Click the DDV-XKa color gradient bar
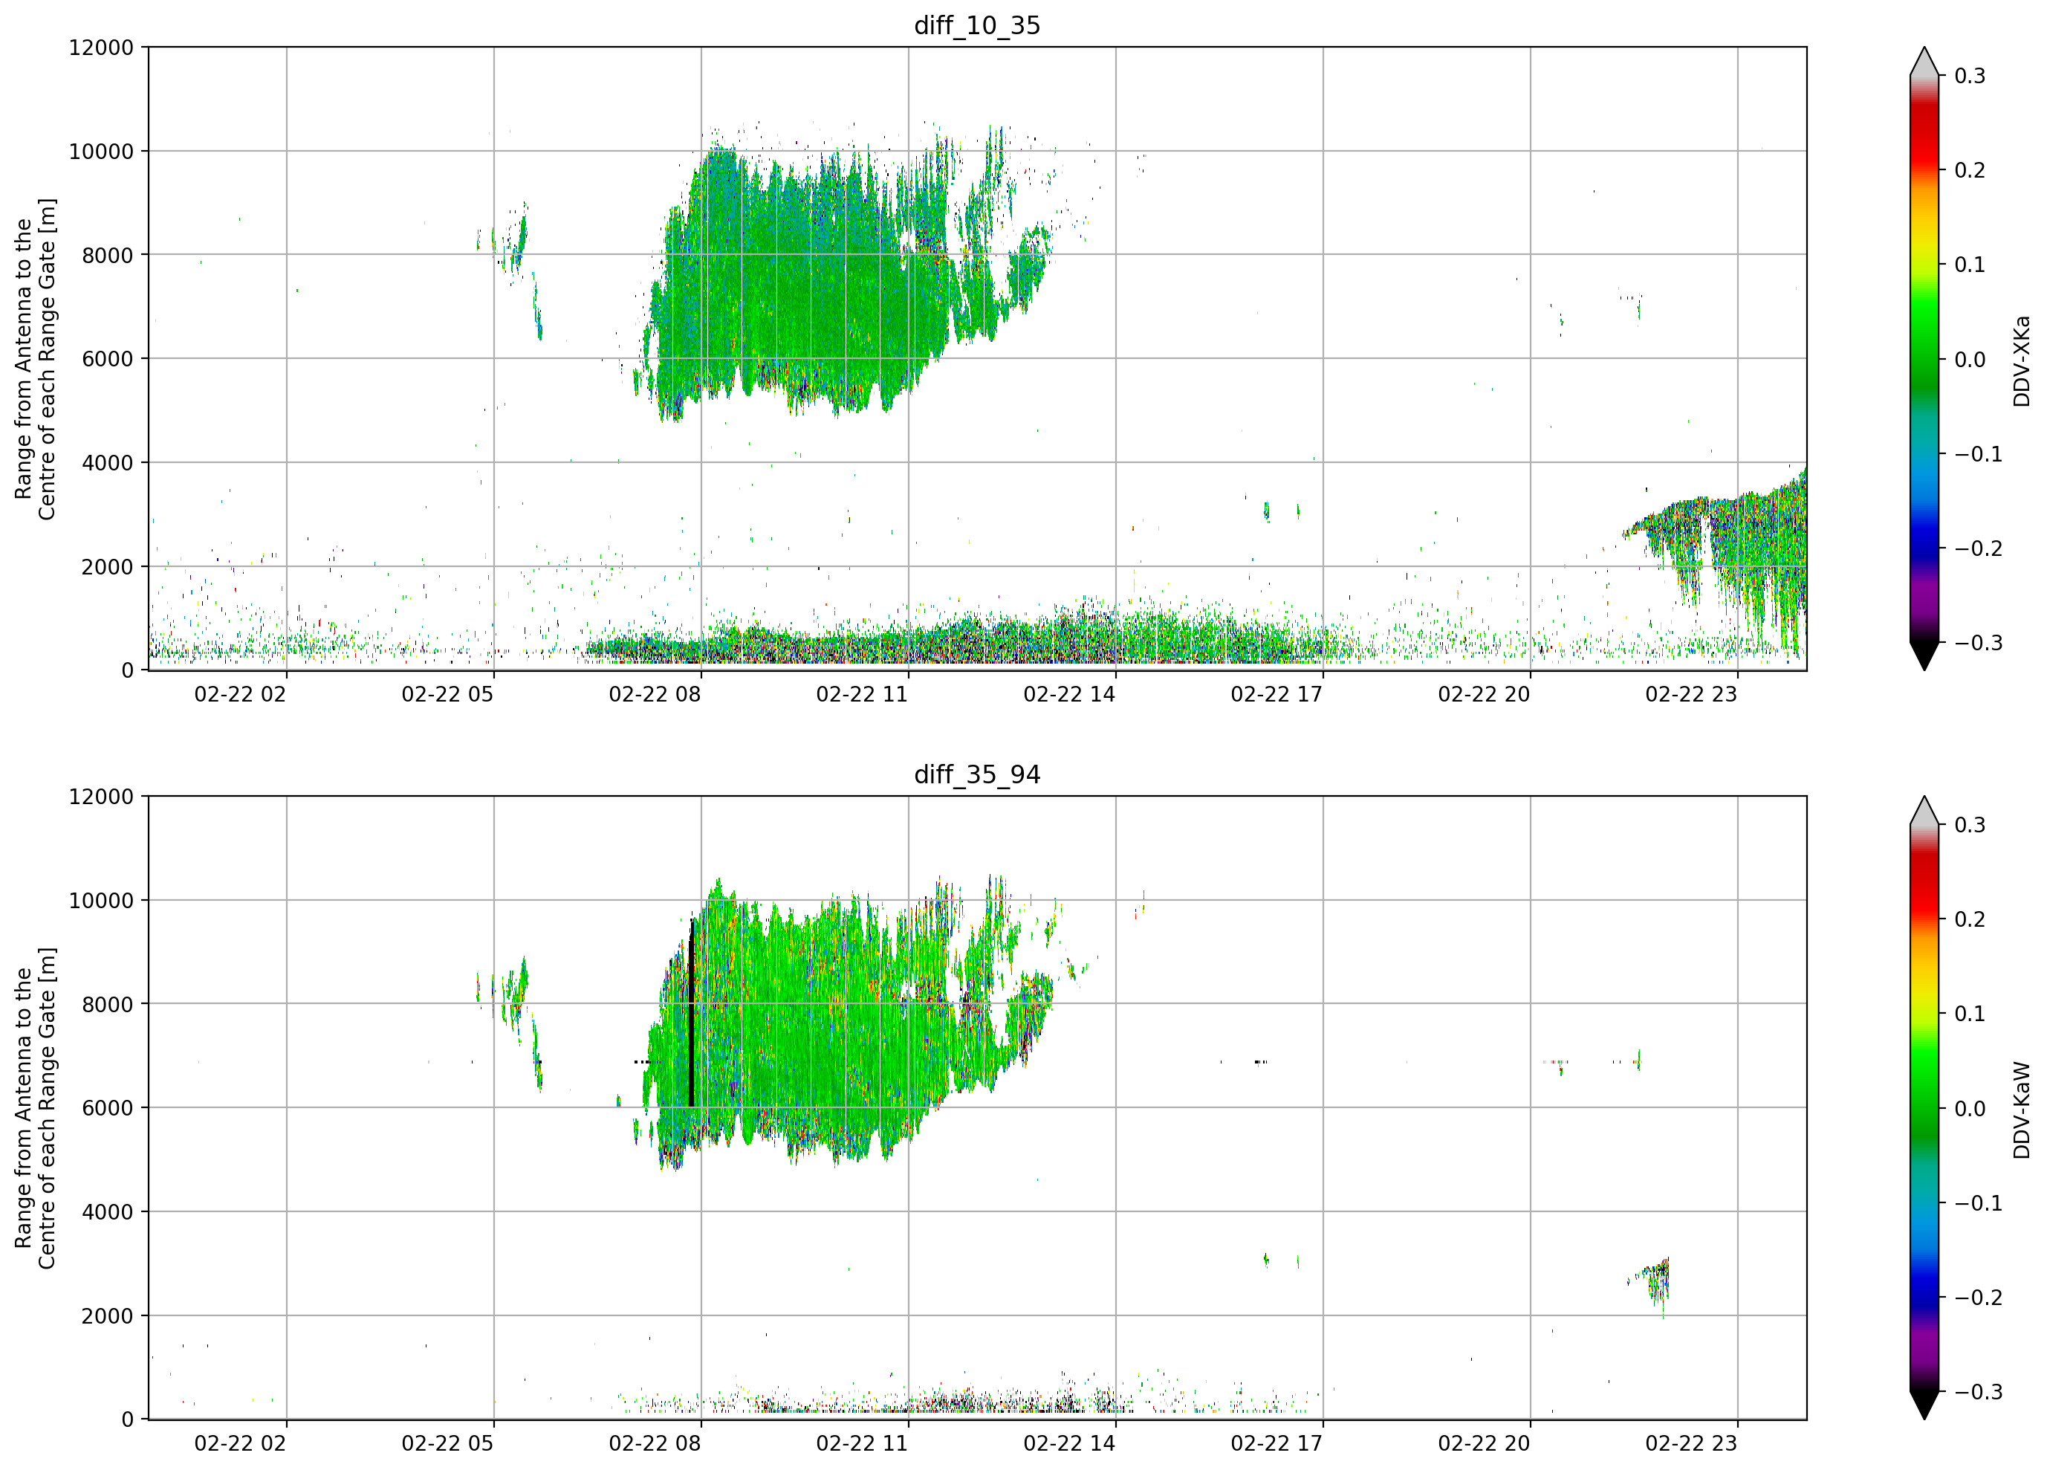The image size is (2047, 1470). click(1924, 358)
